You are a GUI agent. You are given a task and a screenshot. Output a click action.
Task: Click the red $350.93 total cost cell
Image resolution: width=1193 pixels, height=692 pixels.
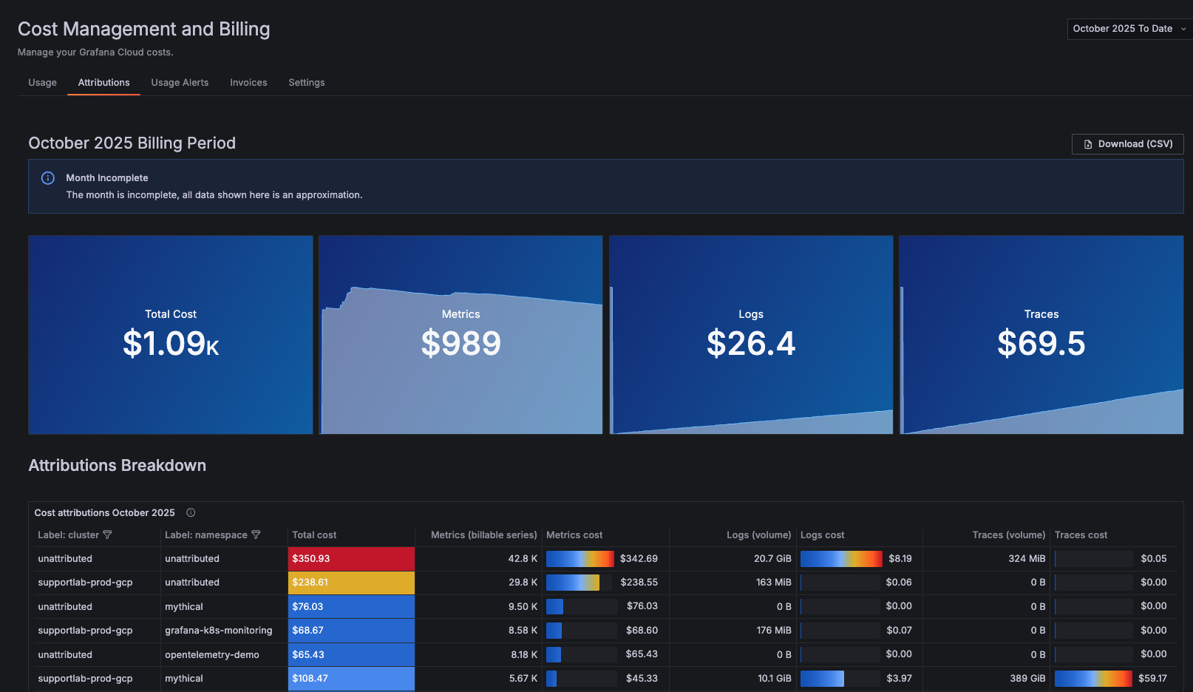(x=351, y=558)
